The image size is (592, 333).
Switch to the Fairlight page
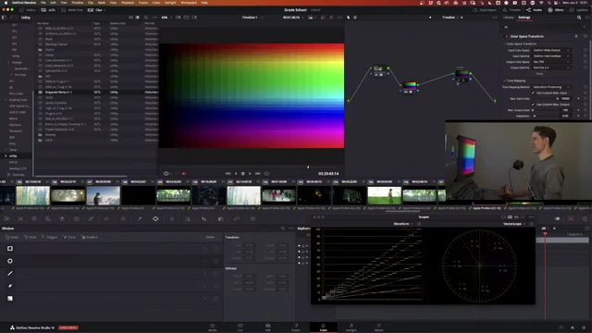tap(351, 327)
